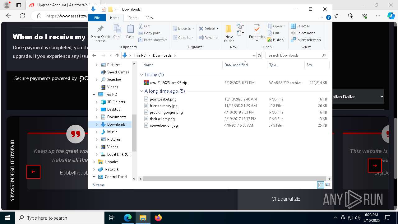The height and width of the screenshot is (224, 398).
Task: Click Copy path in Clipboard group
Action: (x=149, y=33)
